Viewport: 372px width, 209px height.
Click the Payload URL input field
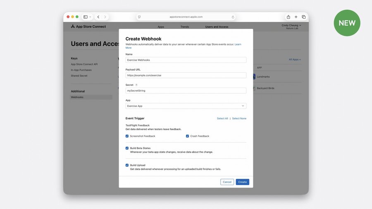[186, 75]
